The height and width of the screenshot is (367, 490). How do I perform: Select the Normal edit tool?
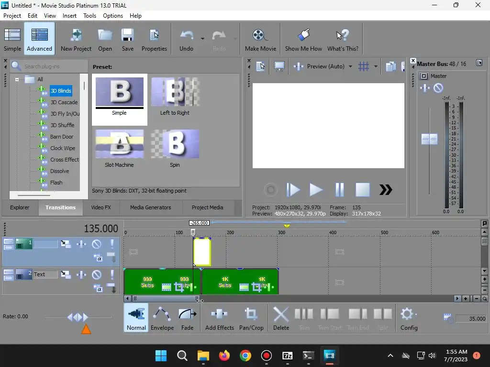point(136,318)
